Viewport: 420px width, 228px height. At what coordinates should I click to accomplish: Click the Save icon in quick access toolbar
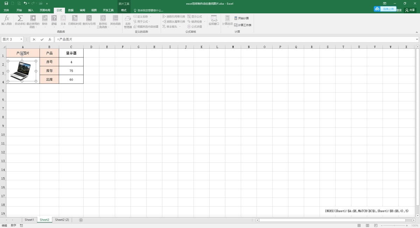point(6,3)
